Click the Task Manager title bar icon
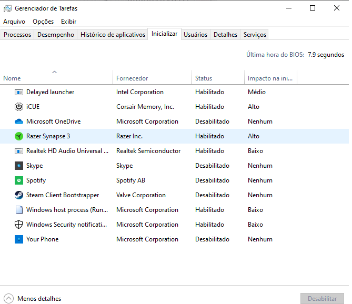Viewport: 352px width, 304px height. click(x=8, y=8)
